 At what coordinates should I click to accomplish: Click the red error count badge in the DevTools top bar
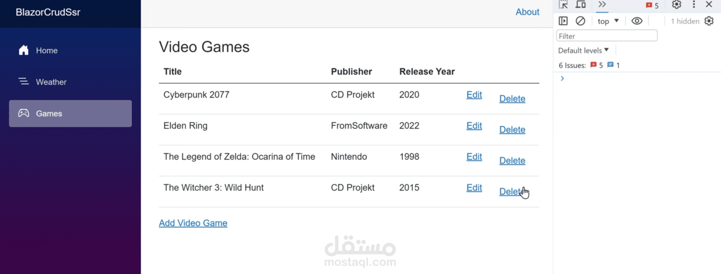(652, 5)
